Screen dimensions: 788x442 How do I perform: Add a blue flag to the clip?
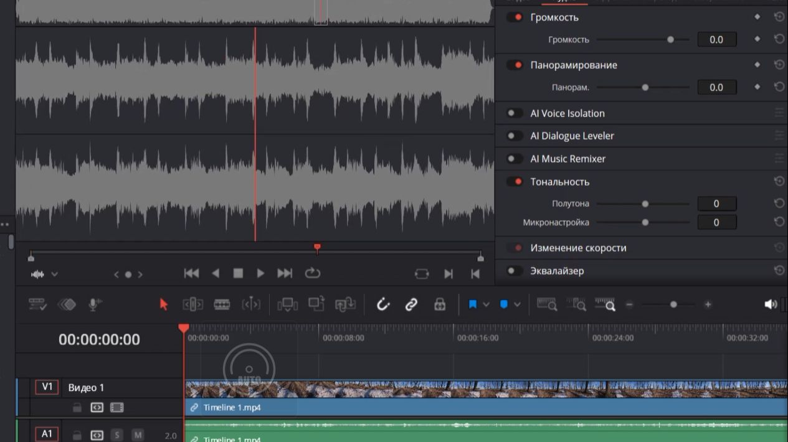[x=472, y=304]
